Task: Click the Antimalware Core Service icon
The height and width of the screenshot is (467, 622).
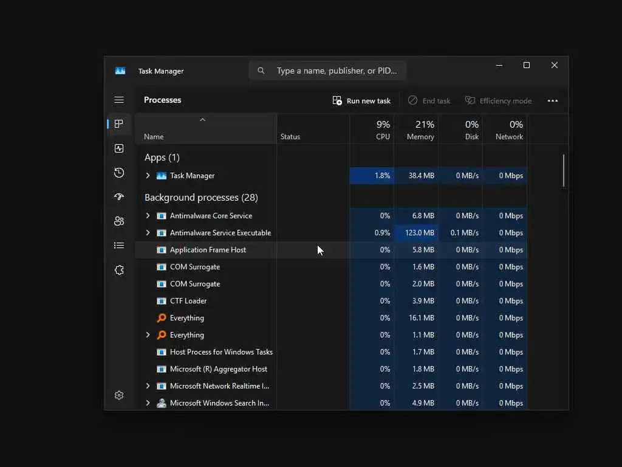Action: [162, 216]
